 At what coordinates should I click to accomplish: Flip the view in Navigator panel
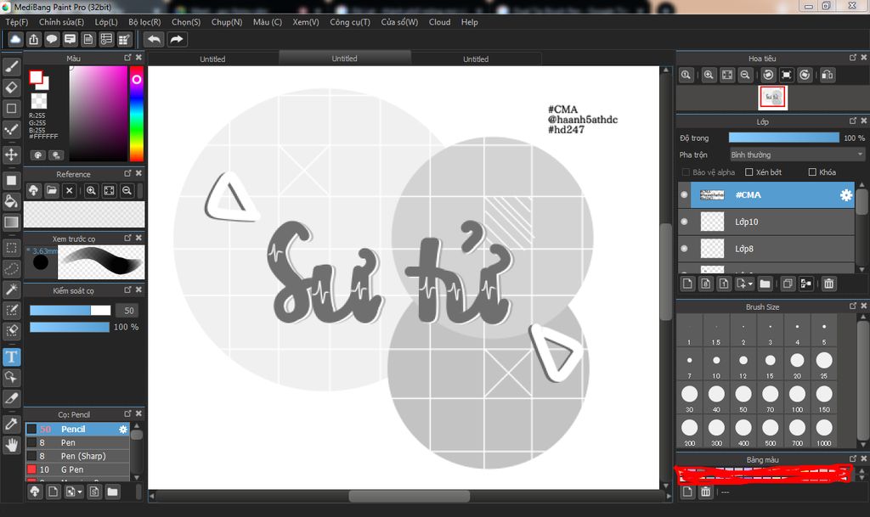tap(827, 75)
